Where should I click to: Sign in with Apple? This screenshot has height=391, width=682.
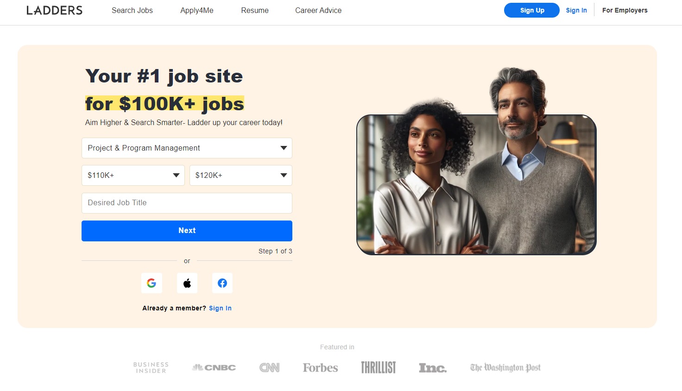187,283
